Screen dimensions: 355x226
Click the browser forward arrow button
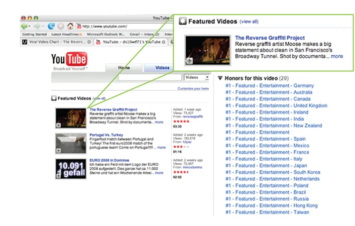pyautogui.click(x=37, y=26)
